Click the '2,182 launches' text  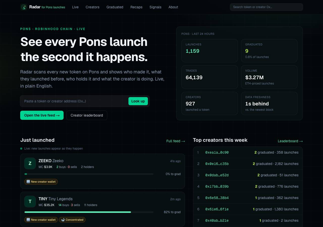pyautogui.click(x=287, y=164)
